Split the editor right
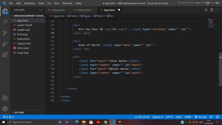The width and height of the screenshot is (222, 125). tap(212, 10)
